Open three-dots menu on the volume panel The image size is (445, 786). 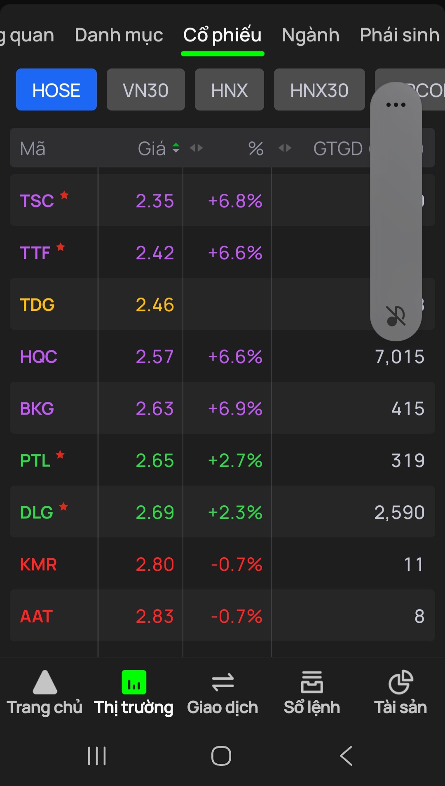pyautogui.click(x=396, y=105)
